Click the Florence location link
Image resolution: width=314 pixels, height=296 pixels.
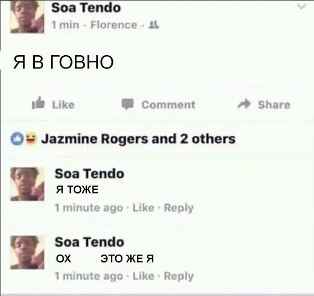coord(114,25)
